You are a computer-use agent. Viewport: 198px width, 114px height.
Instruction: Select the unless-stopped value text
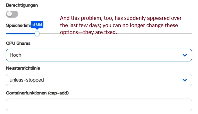[27, 80]
